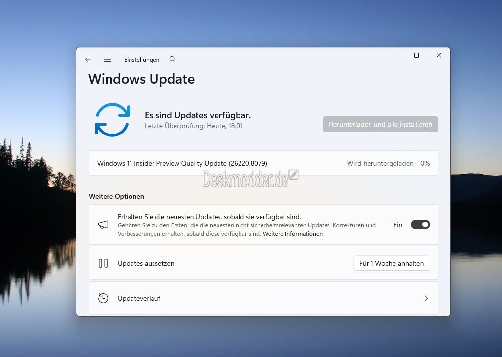
Task: Open the hamburger navigation menu
Action: click(108, 59)
